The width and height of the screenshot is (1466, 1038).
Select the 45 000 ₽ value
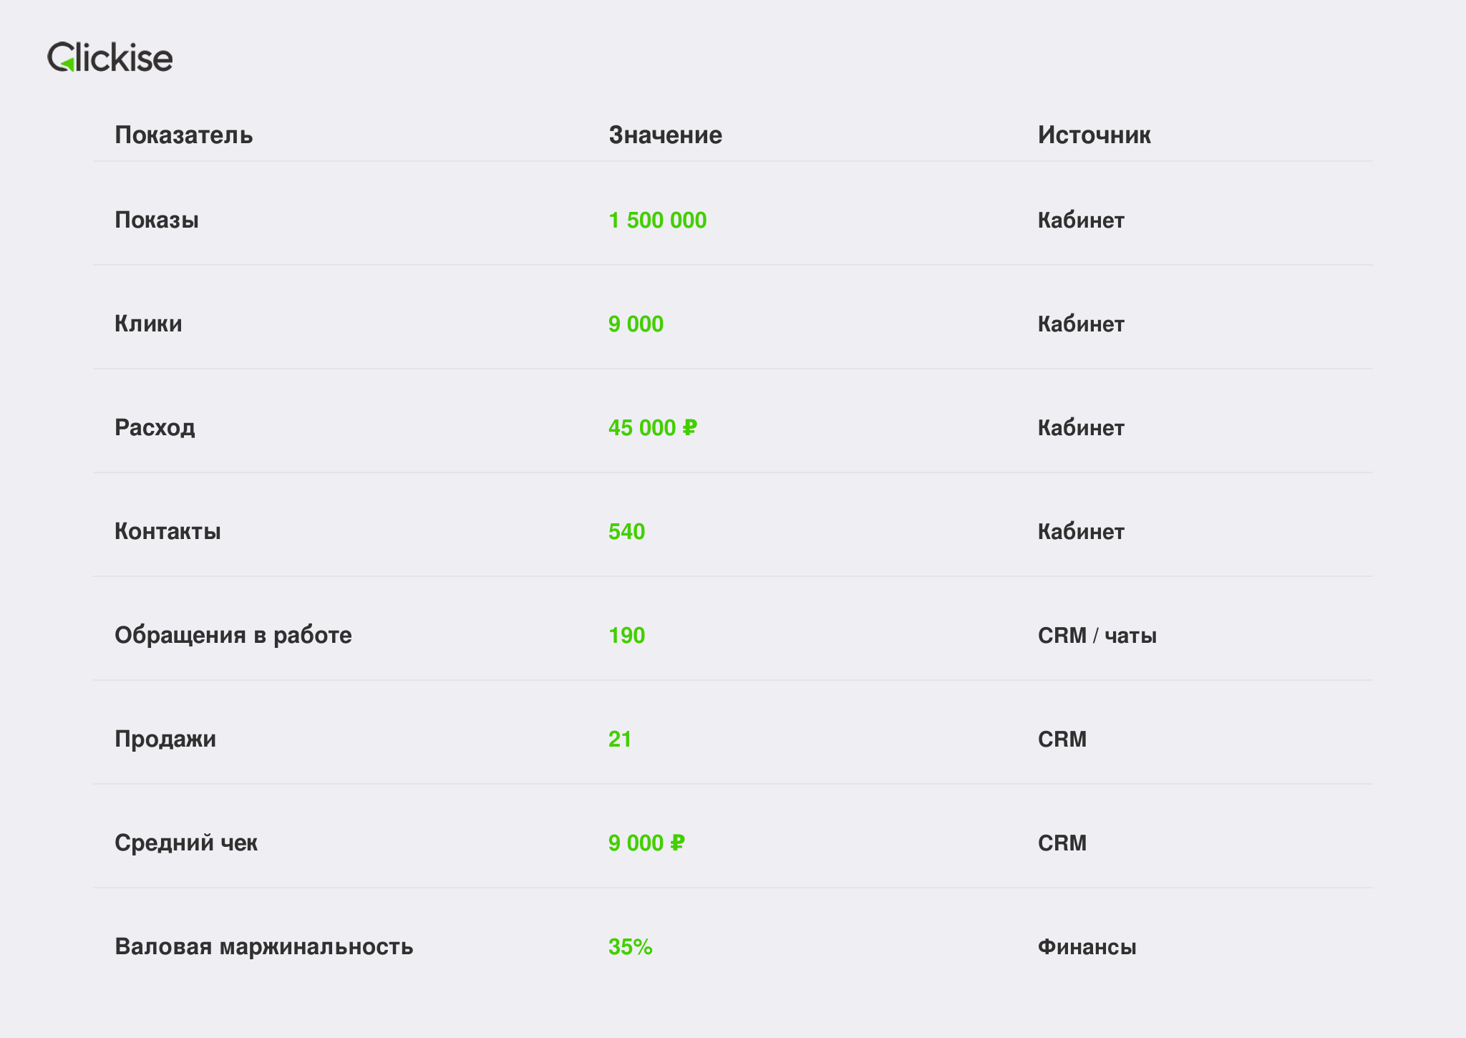[652, 427]
